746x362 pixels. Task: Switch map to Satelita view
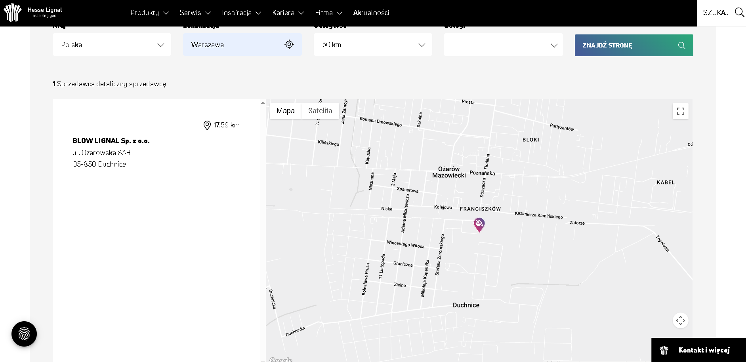[320, 111]
